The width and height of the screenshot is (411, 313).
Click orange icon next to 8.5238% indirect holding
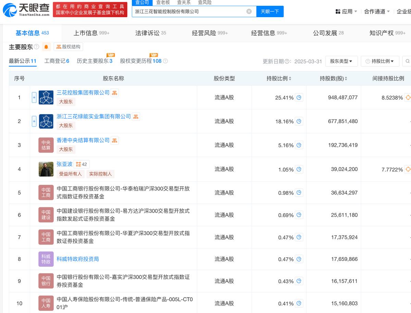tap(408, 97)
